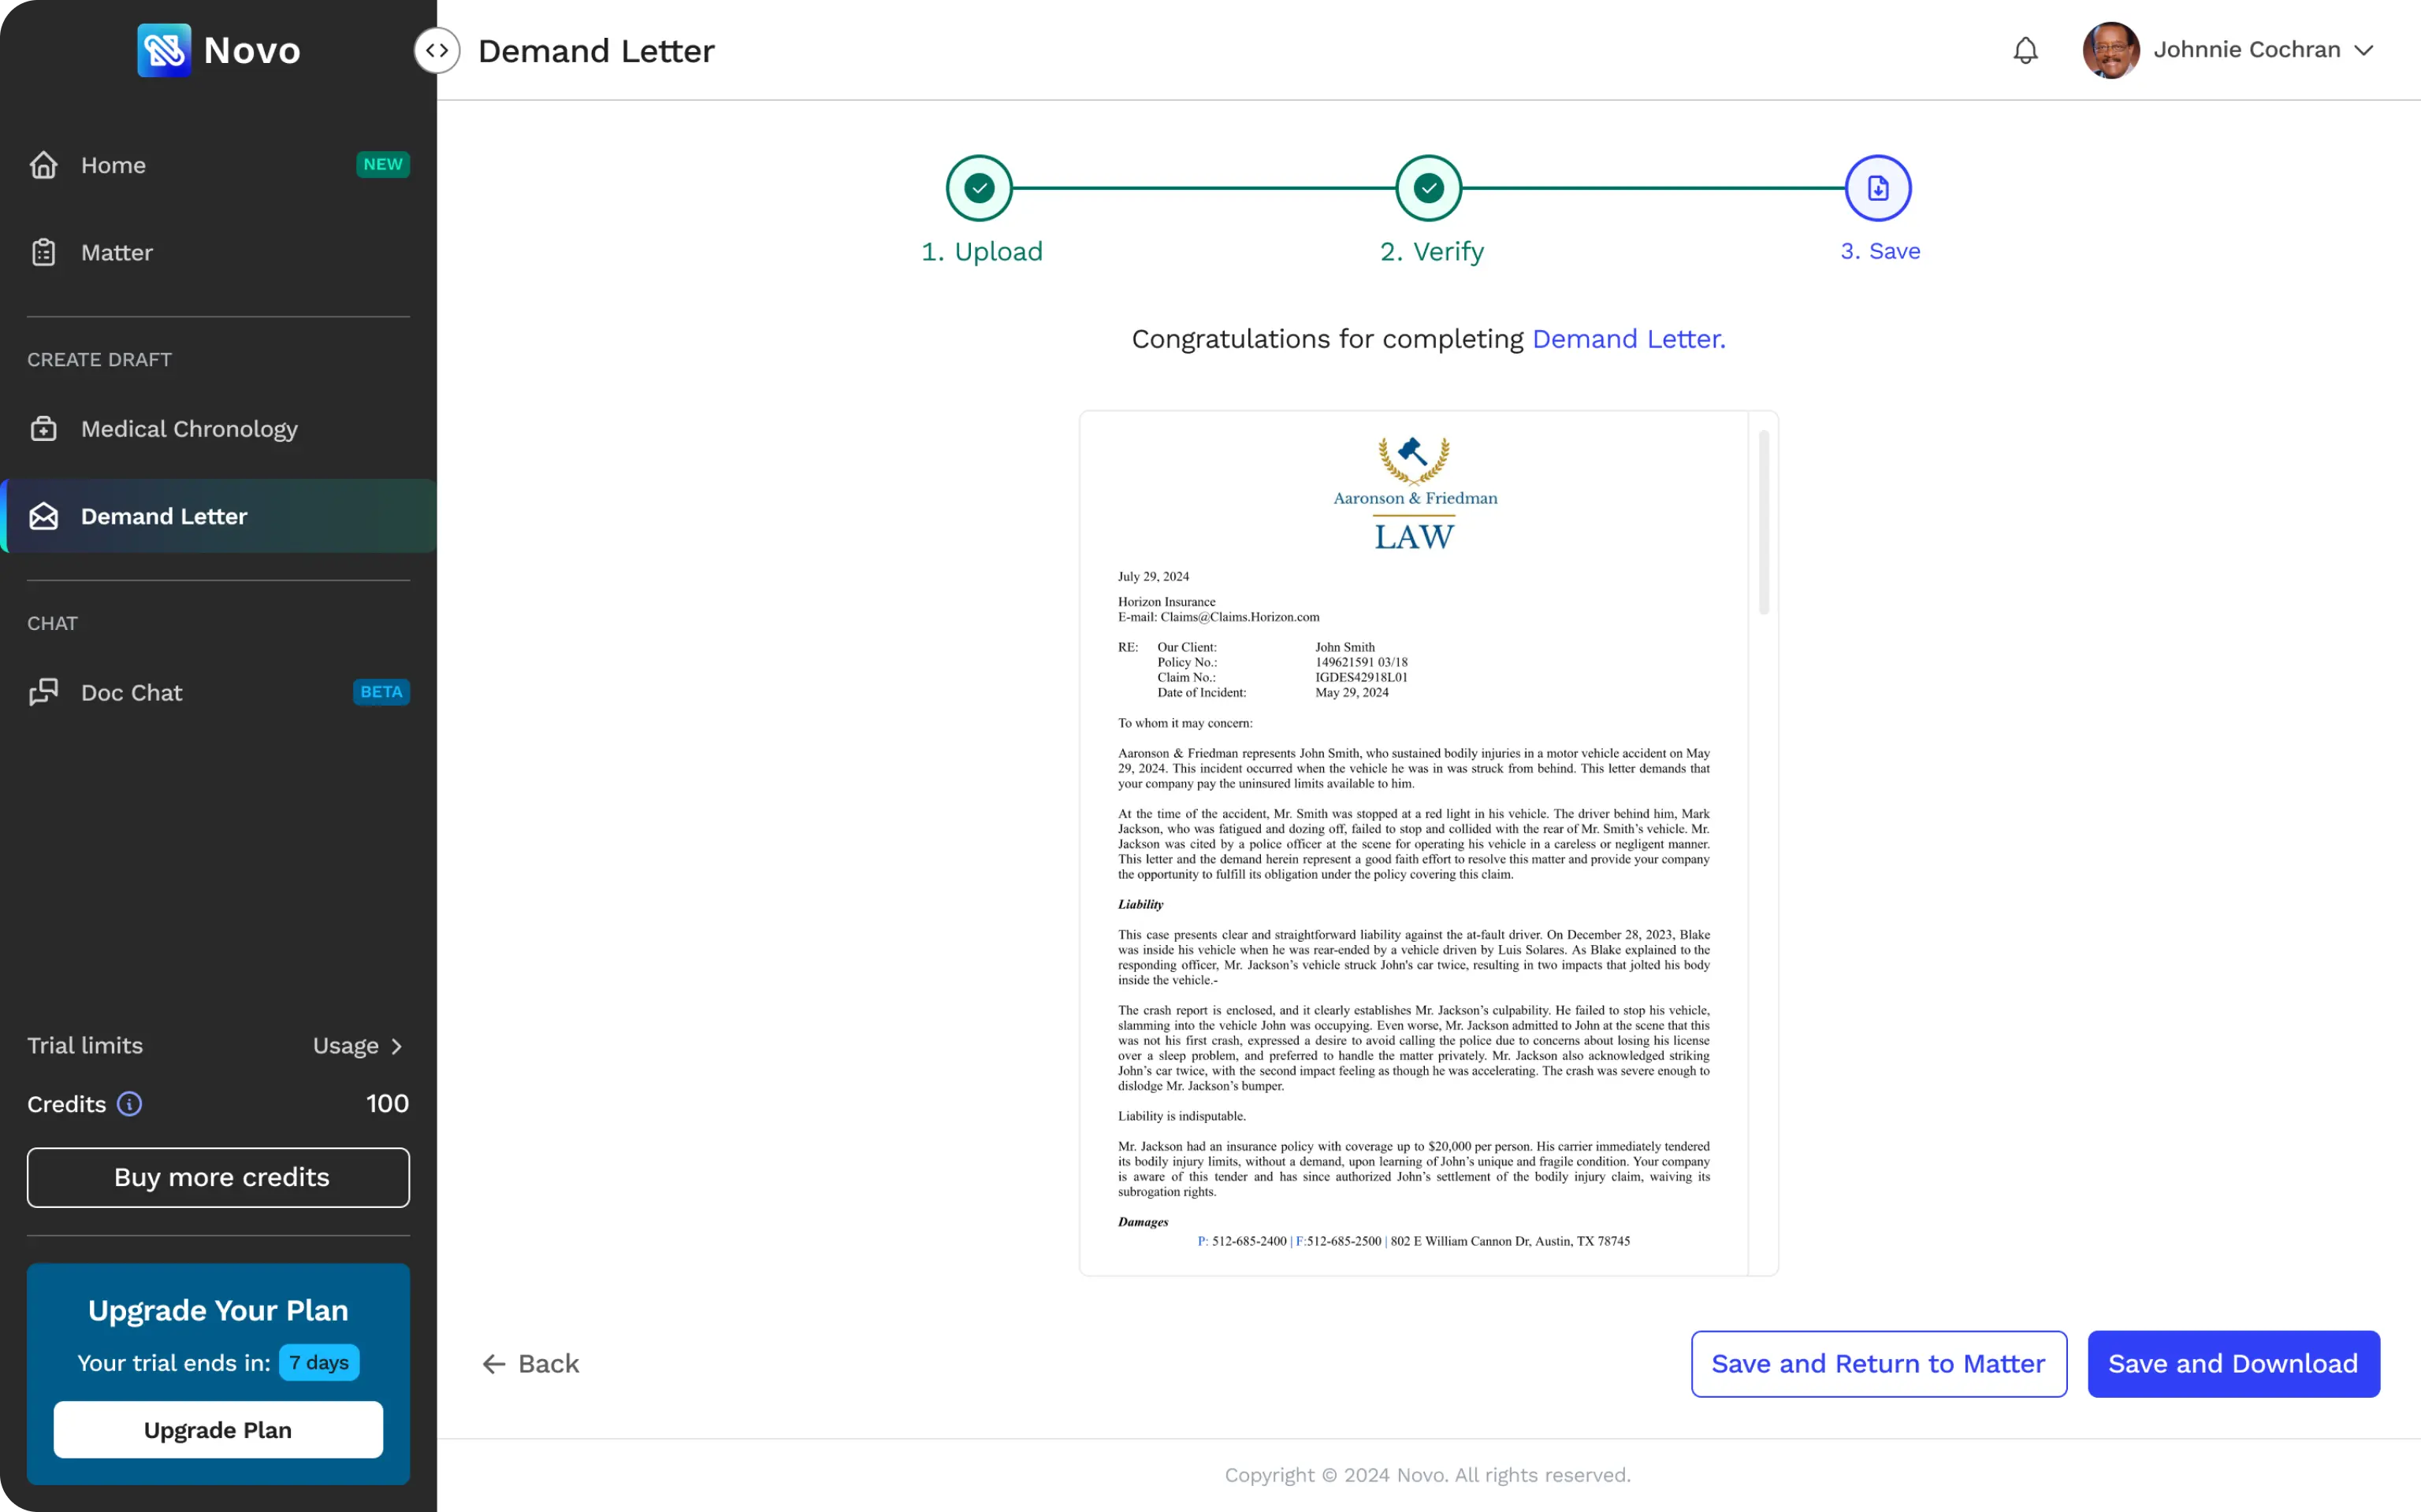The height and width of the screenshot is (1512, 2421).
Task: Expand the user account dropdown chevron
Action: tap(2364, 50)
